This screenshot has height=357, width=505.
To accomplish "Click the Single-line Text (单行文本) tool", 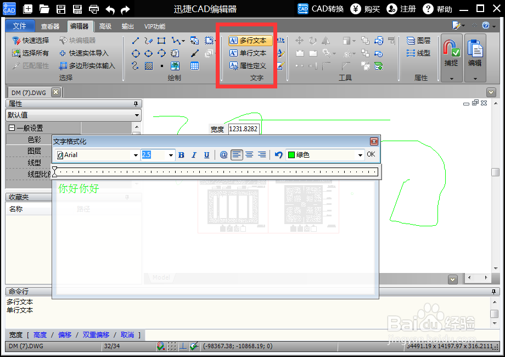I will click(248, 53).
